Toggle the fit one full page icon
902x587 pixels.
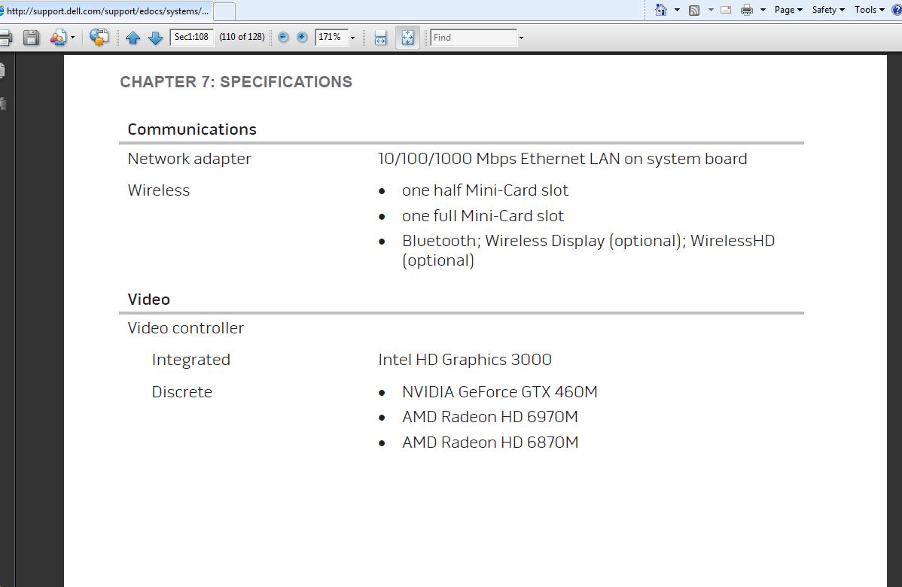(407, 38)
